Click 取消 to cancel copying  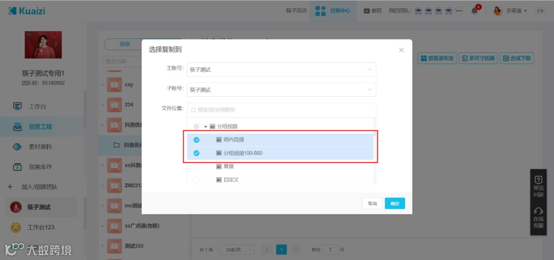click(x=372, y=204)
